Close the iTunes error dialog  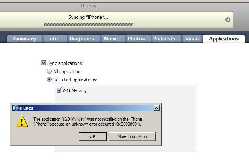tap(157, 108)
